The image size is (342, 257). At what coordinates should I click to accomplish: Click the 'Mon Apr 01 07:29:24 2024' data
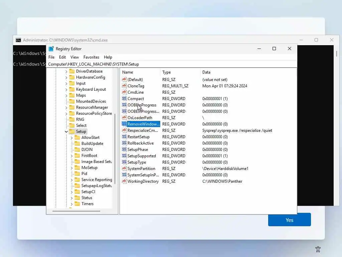(225, 86)
